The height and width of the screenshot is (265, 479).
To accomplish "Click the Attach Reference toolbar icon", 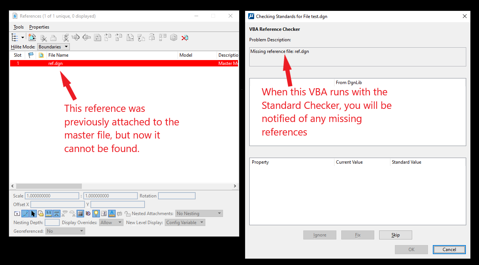I will (x=32, y=38).
